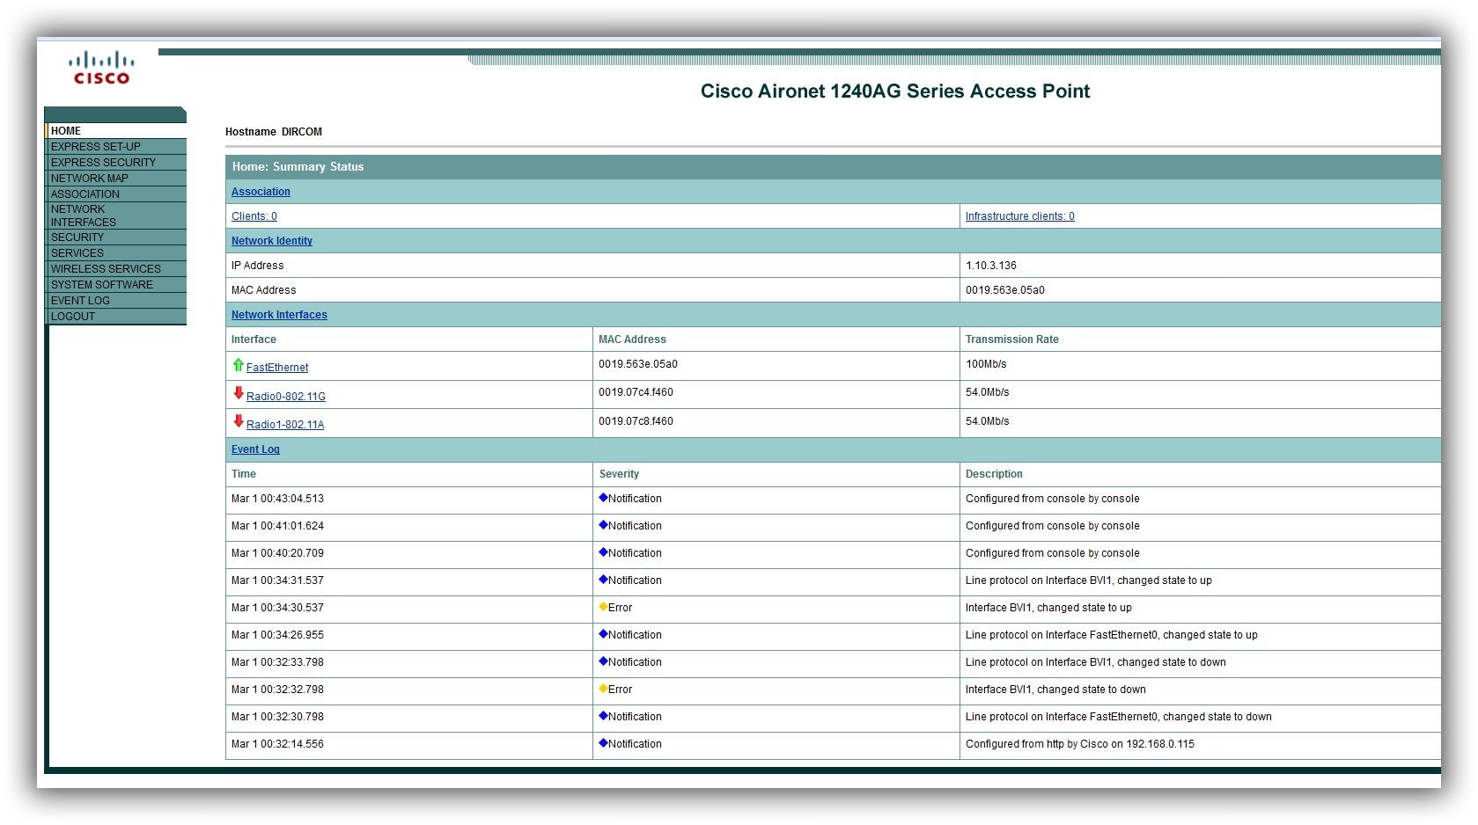The height and width of the screenshot is (825, 1478).
Task: Log out using the LOGOUT menu item
Action: pos(73,317)
